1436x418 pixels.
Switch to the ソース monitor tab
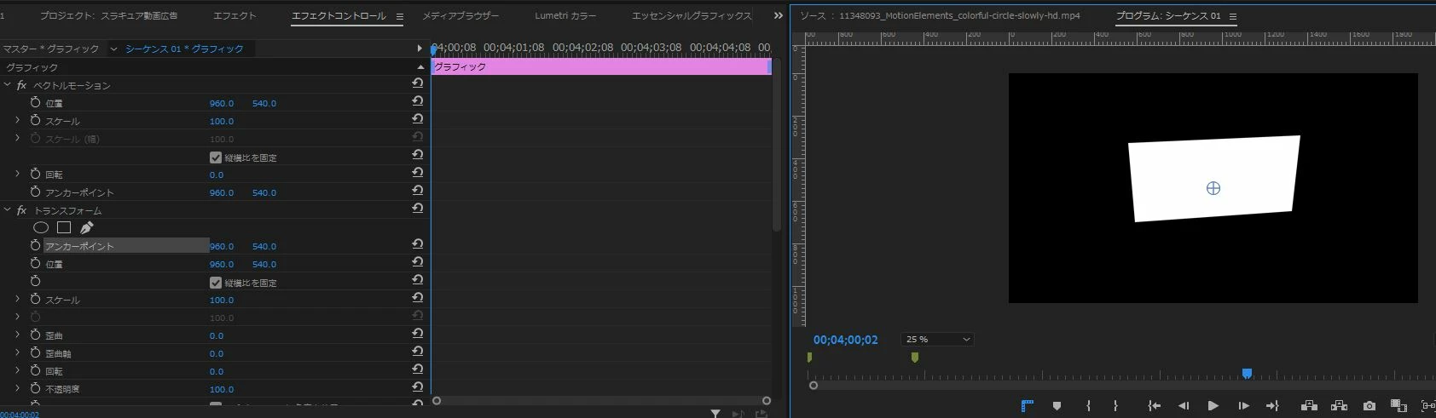(x=940, y=15)
